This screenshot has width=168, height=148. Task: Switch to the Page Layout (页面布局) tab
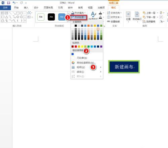click(48, 8)
